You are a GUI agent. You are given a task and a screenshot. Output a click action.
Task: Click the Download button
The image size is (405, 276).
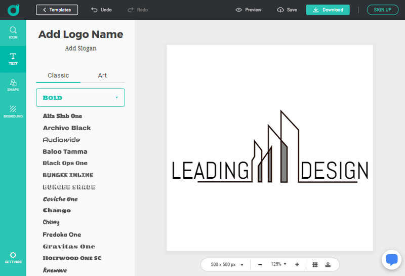click(x=328, y=10)
